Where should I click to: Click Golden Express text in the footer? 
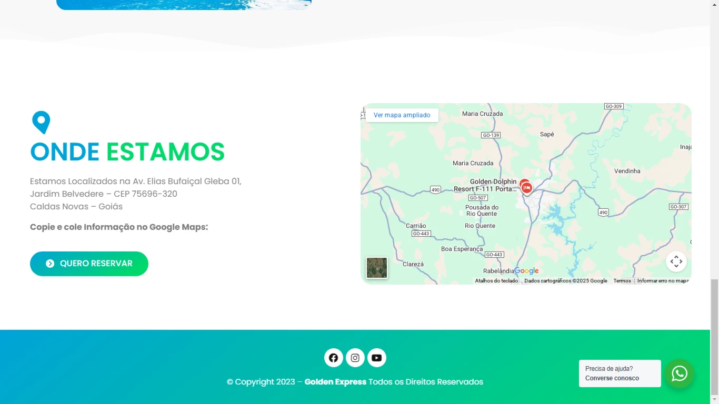point(335,382)
